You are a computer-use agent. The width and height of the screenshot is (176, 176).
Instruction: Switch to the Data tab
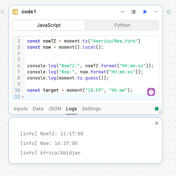click(38, 109)
